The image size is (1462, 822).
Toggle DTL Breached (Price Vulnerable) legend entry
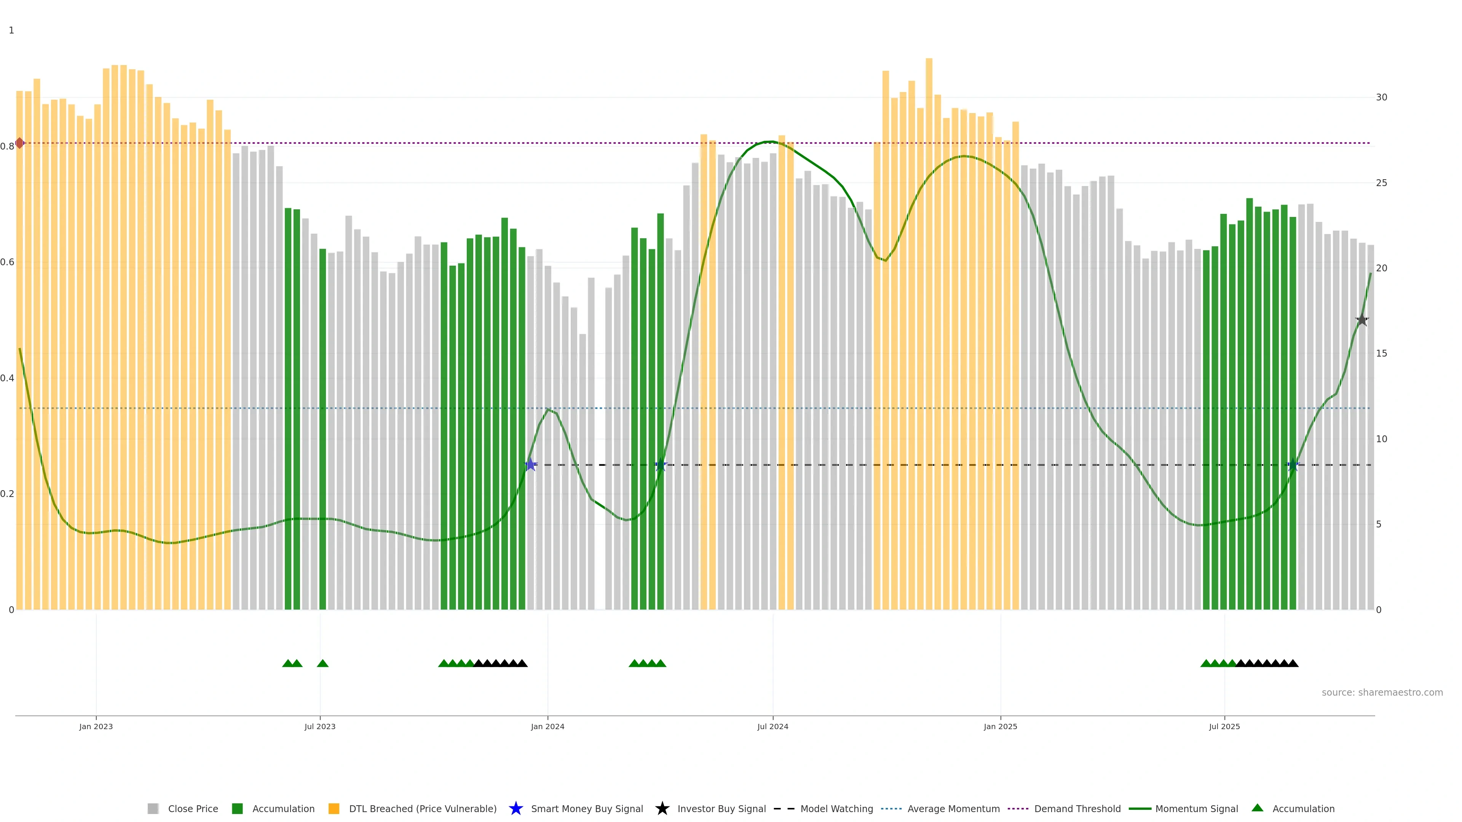pyautogui.click(x=422, y=809)
